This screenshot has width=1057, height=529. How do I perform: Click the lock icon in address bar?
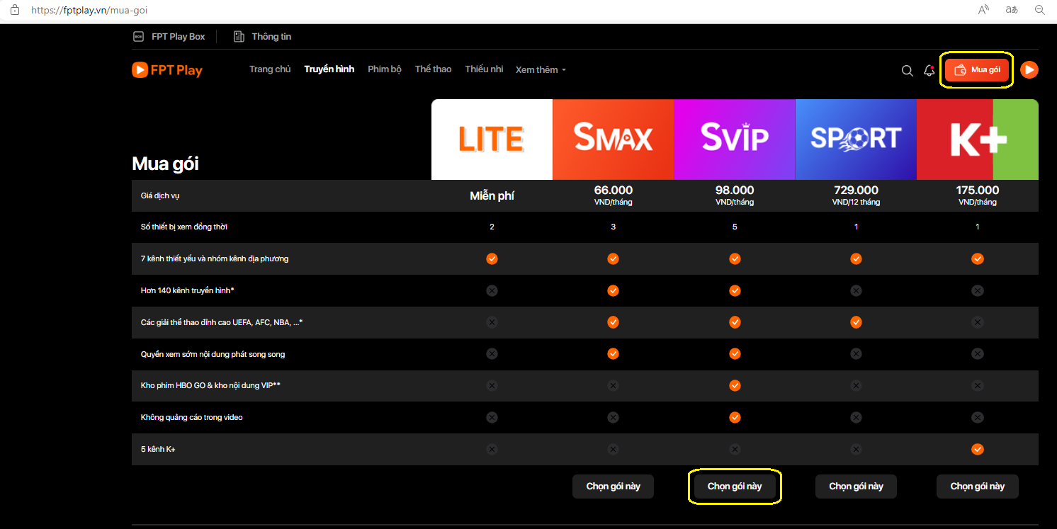(x=15, y=10)
